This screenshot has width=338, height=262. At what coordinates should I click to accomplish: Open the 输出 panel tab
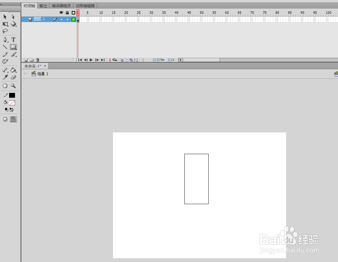click(x=43, y=5)
